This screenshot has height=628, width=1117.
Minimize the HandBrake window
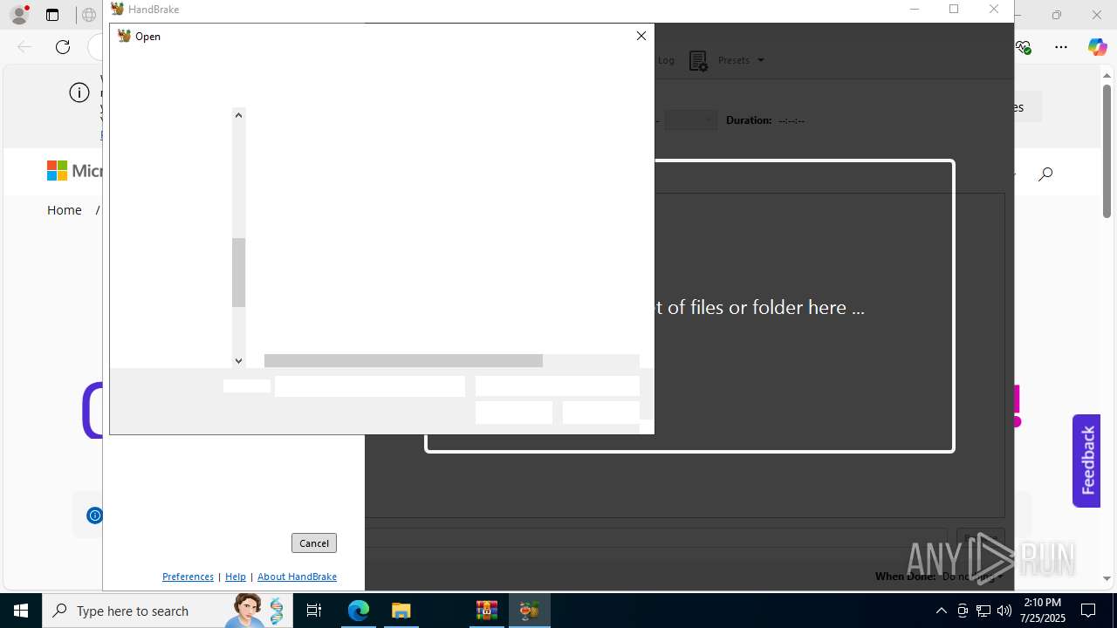click(915, 10)
